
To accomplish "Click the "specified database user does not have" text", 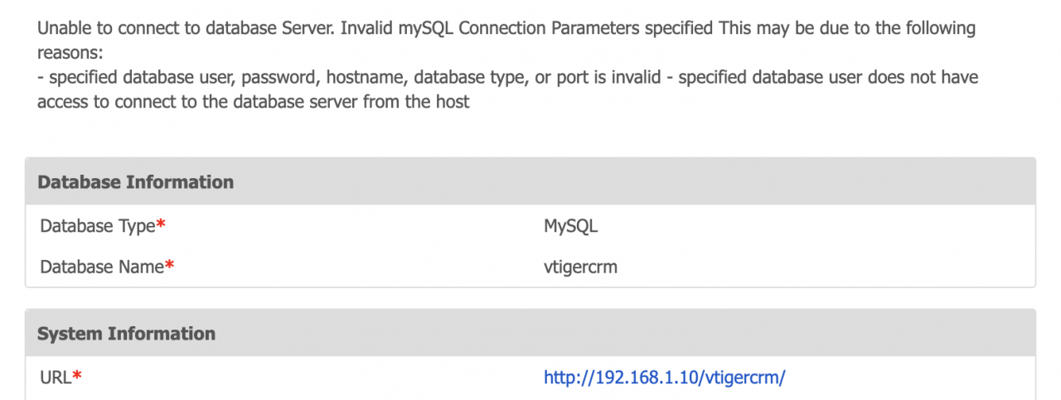I will tap(829, 78).
